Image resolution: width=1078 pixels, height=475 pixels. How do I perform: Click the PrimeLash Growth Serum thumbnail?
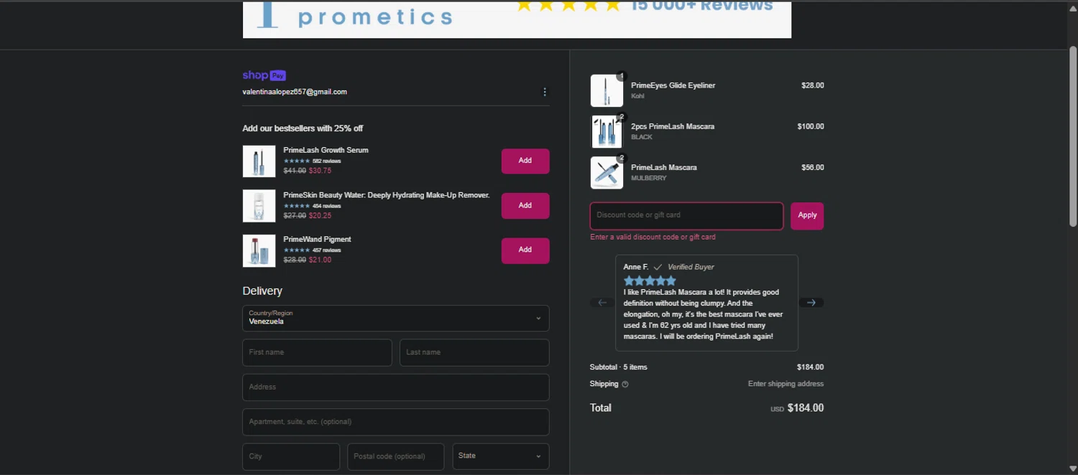[x=259, y=161]
